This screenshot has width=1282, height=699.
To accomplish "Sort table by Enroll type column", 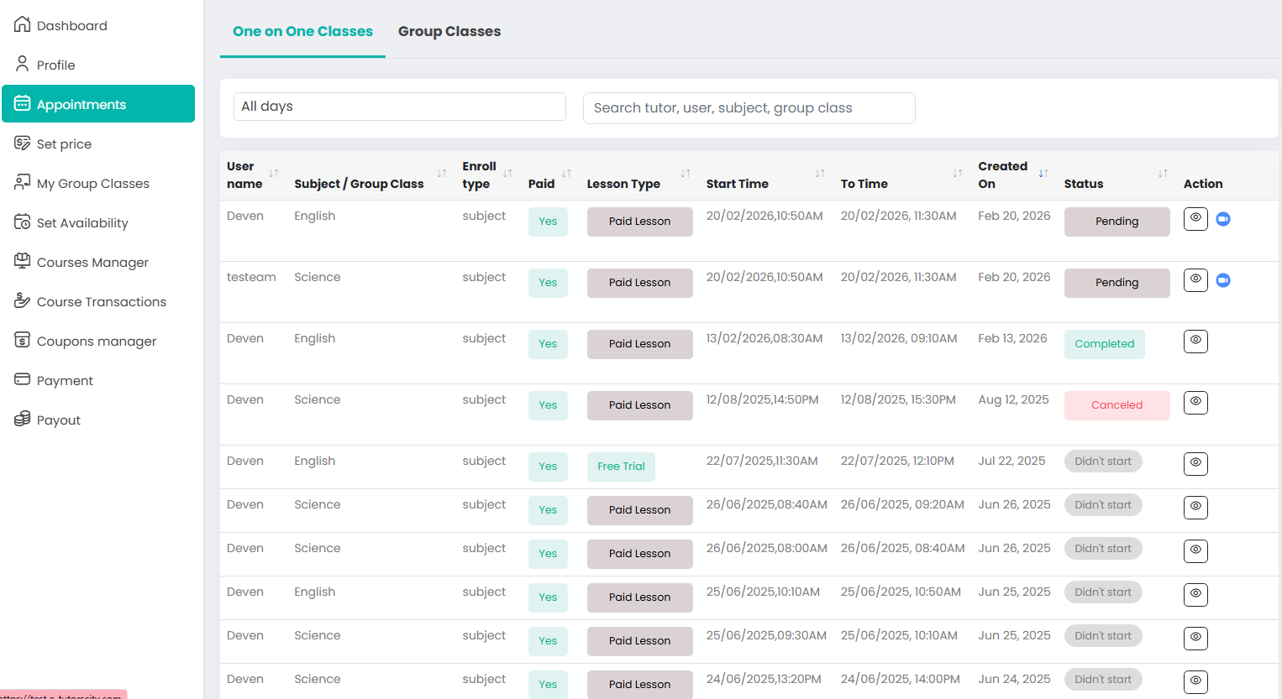I will [x=507, y=174].
